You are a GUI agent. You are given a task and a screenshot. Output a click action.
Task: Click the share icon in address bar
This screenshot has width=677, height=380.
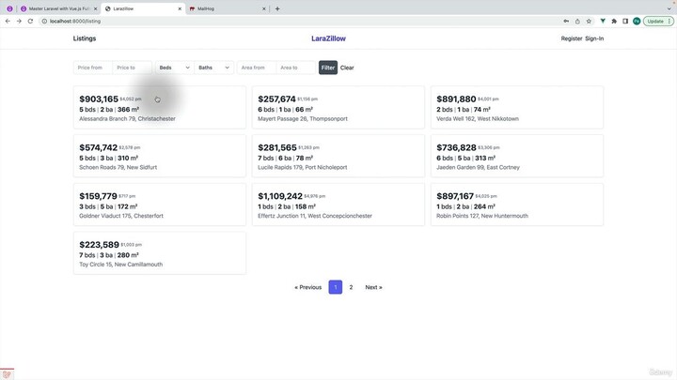pyautogui.click(x=577, y=21)
